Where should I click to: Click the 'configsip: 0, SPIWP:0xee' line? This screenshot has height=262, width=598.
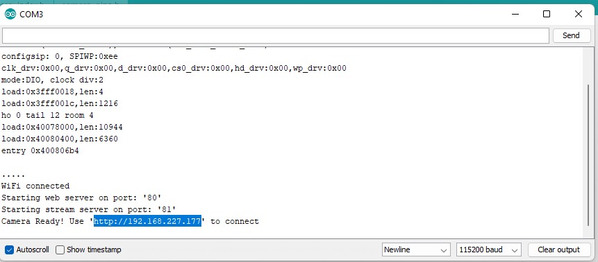(x=60, y=56)
